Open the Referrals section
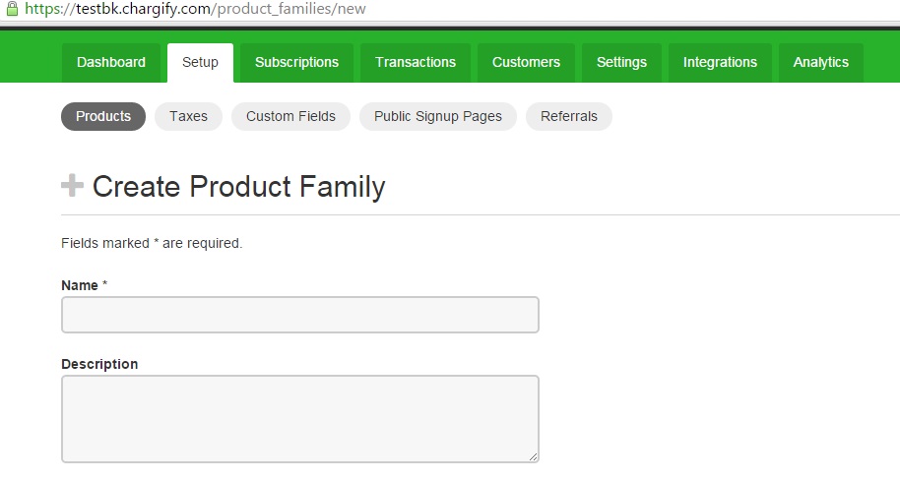 pyautogui.click(x=569, y=116)
